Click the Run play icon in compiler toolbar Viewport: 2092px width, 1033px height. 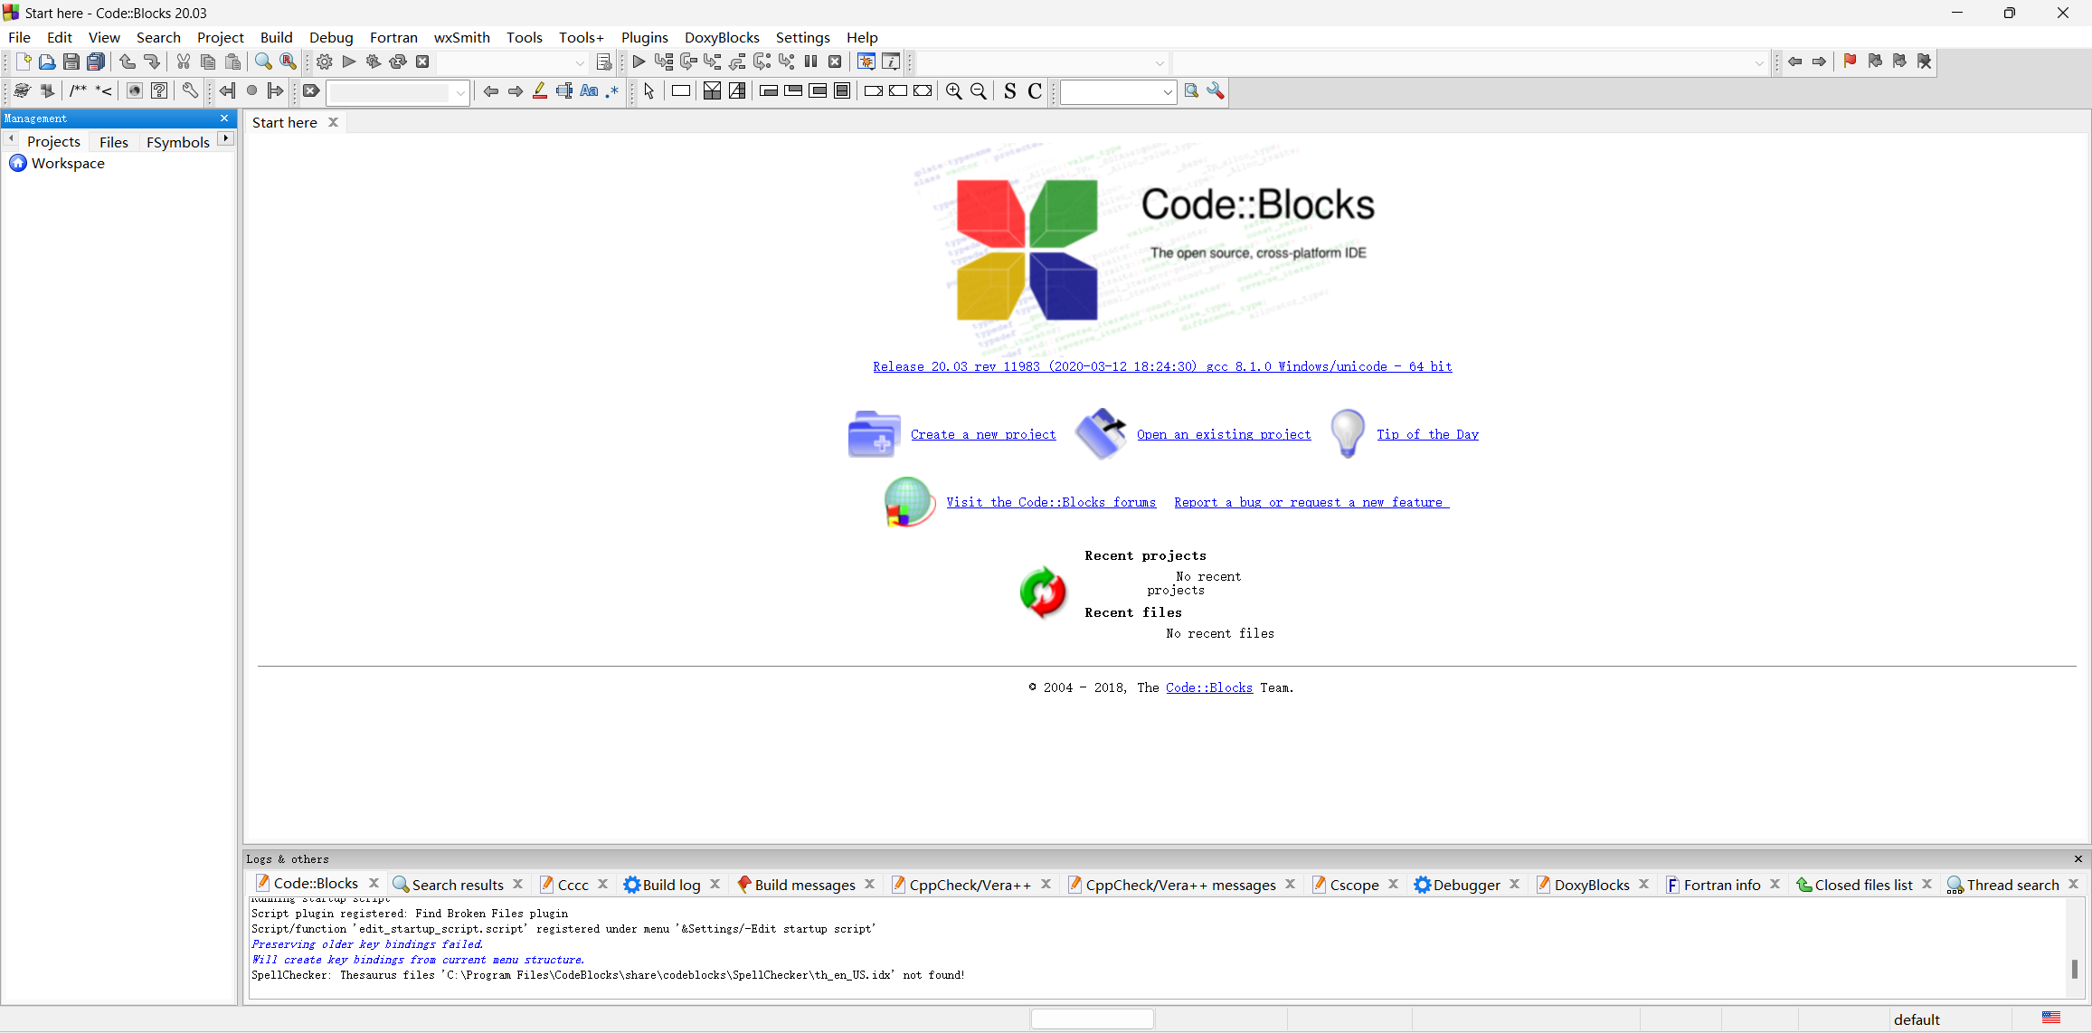(348, 62)
